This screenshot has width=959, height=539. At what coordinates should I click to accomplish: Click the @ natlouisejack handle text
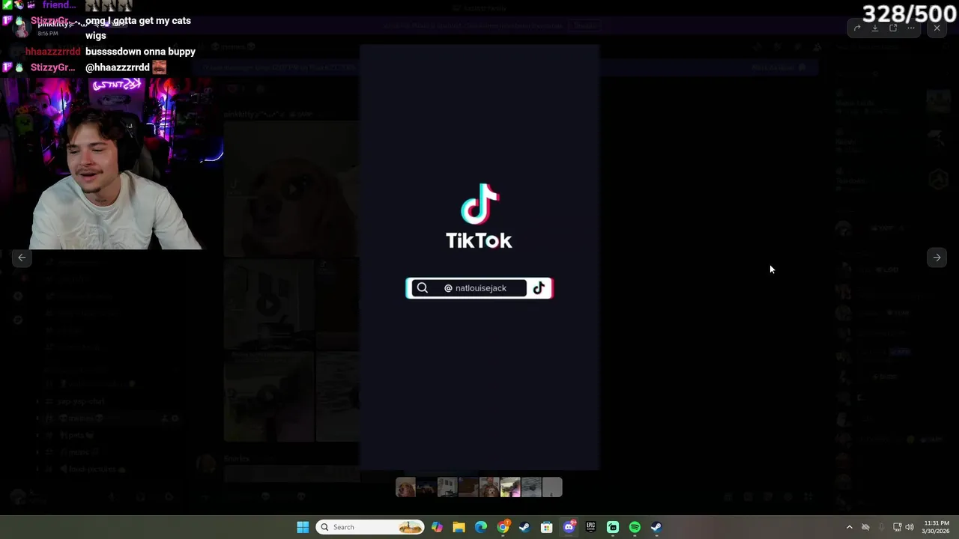pos(476,288)
